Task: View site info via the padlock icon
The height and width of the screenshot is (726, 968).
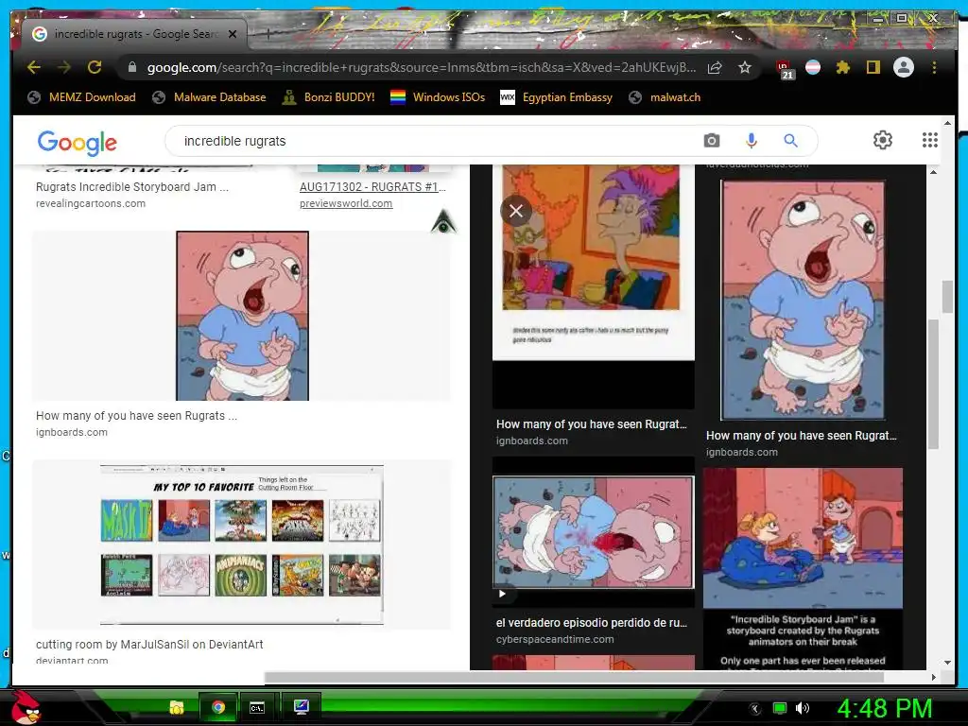Action: pyautogui.click(x=131, y=67)
